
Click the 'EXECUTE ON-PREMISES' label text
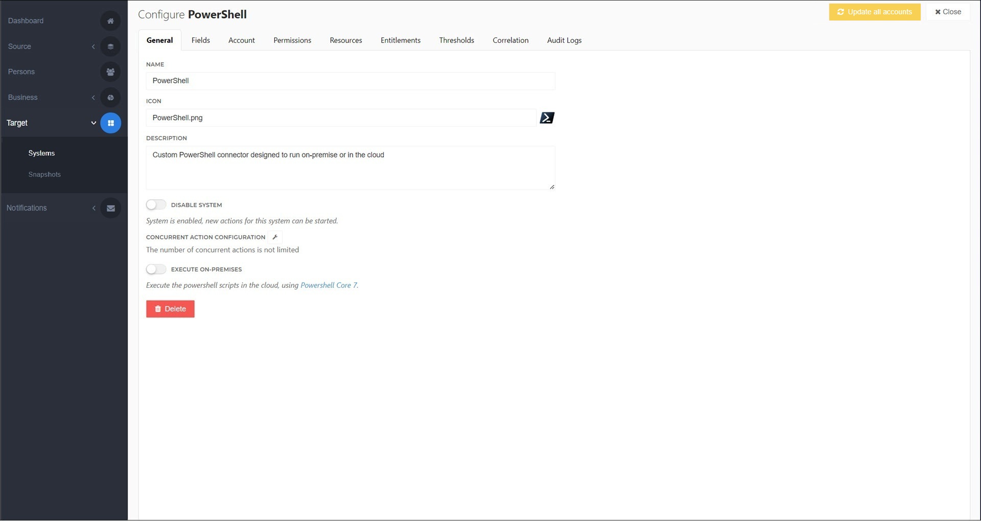(206, 269)
